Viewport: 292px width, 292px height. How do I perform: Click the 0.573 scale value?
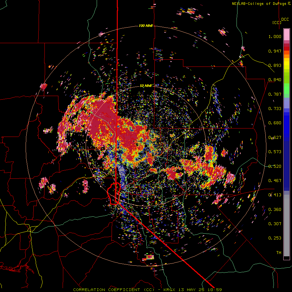pyautogui.click(x=275, y=152)
